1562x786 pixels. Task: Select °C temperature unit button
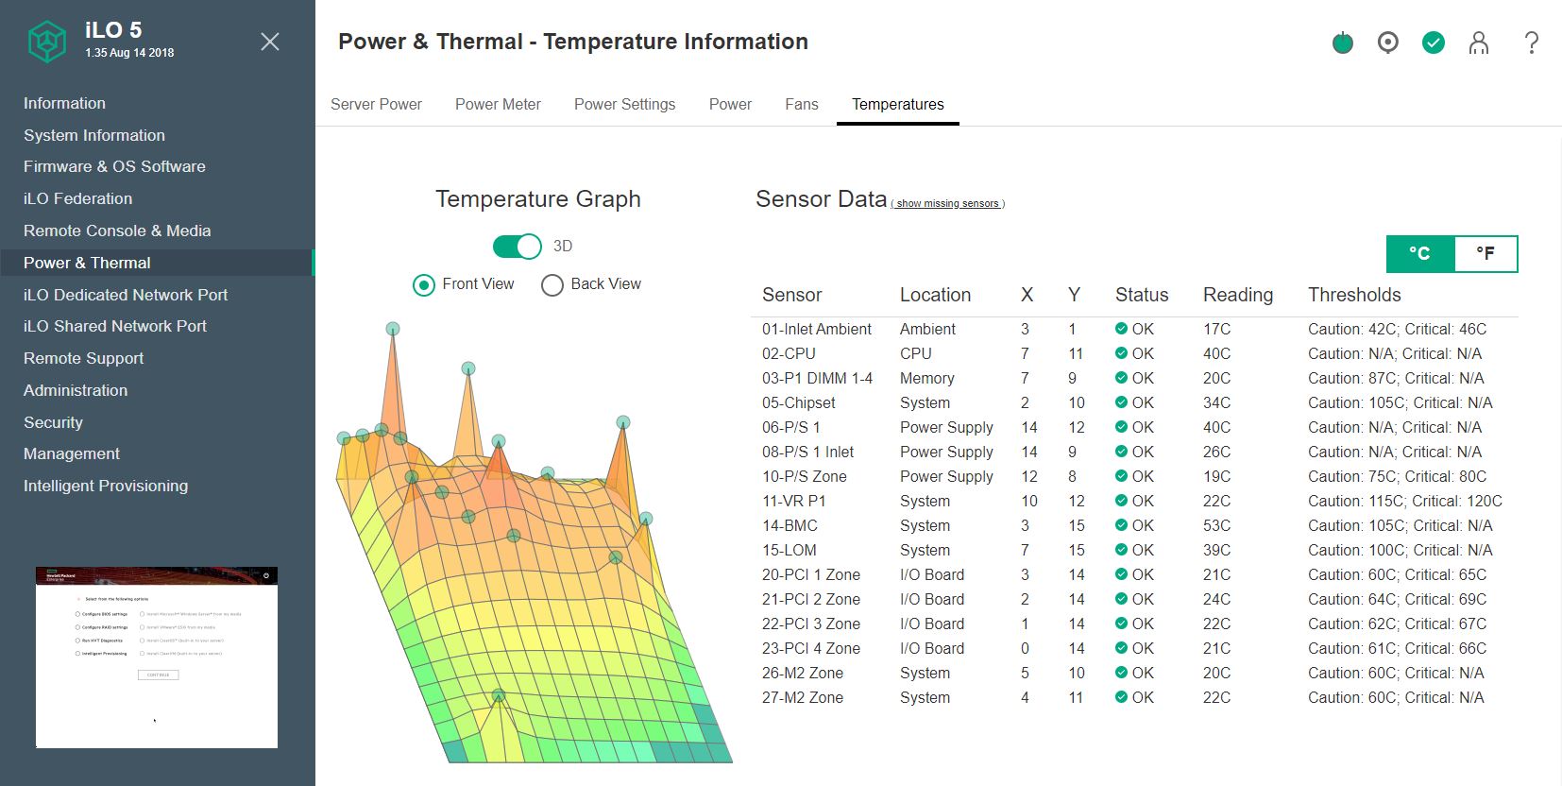[1419, 253]
